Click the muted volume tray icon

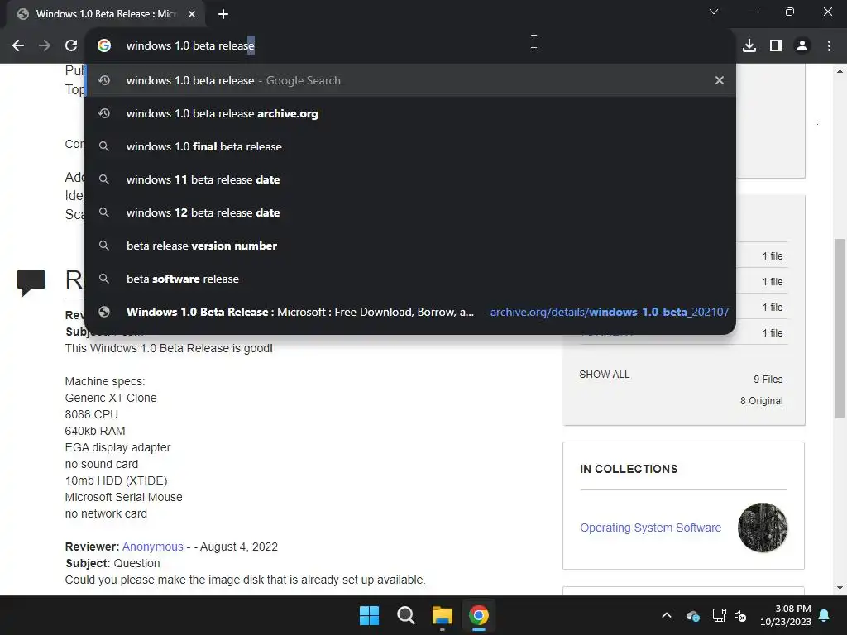click(740, 615)
